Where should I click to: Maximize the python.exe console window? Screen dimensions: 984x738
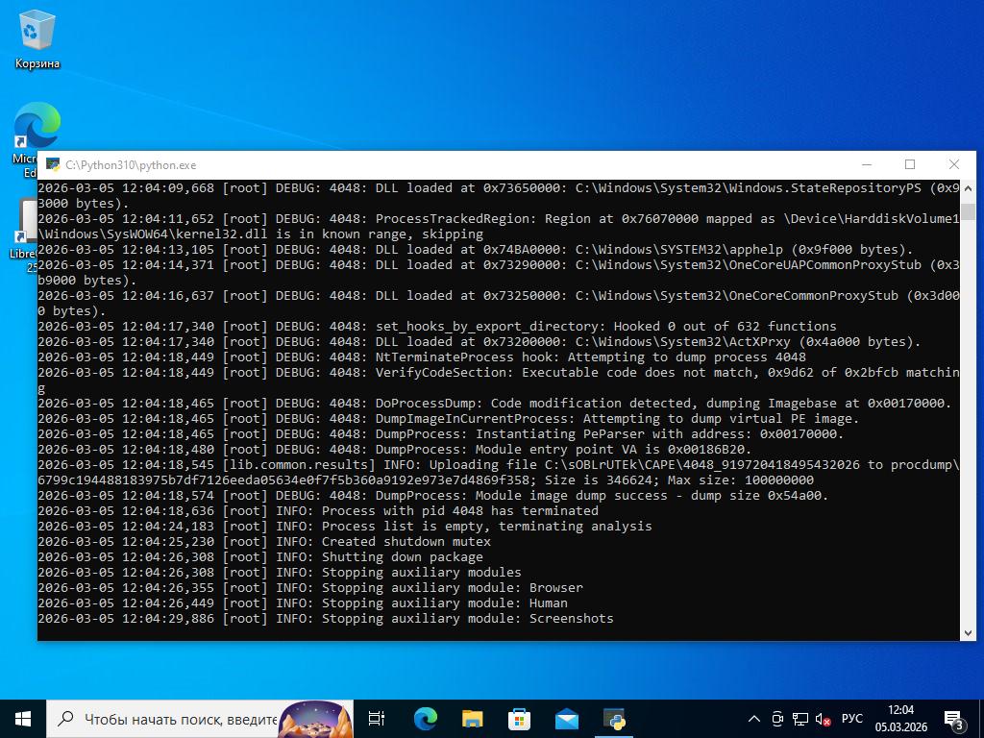point(910,165)
